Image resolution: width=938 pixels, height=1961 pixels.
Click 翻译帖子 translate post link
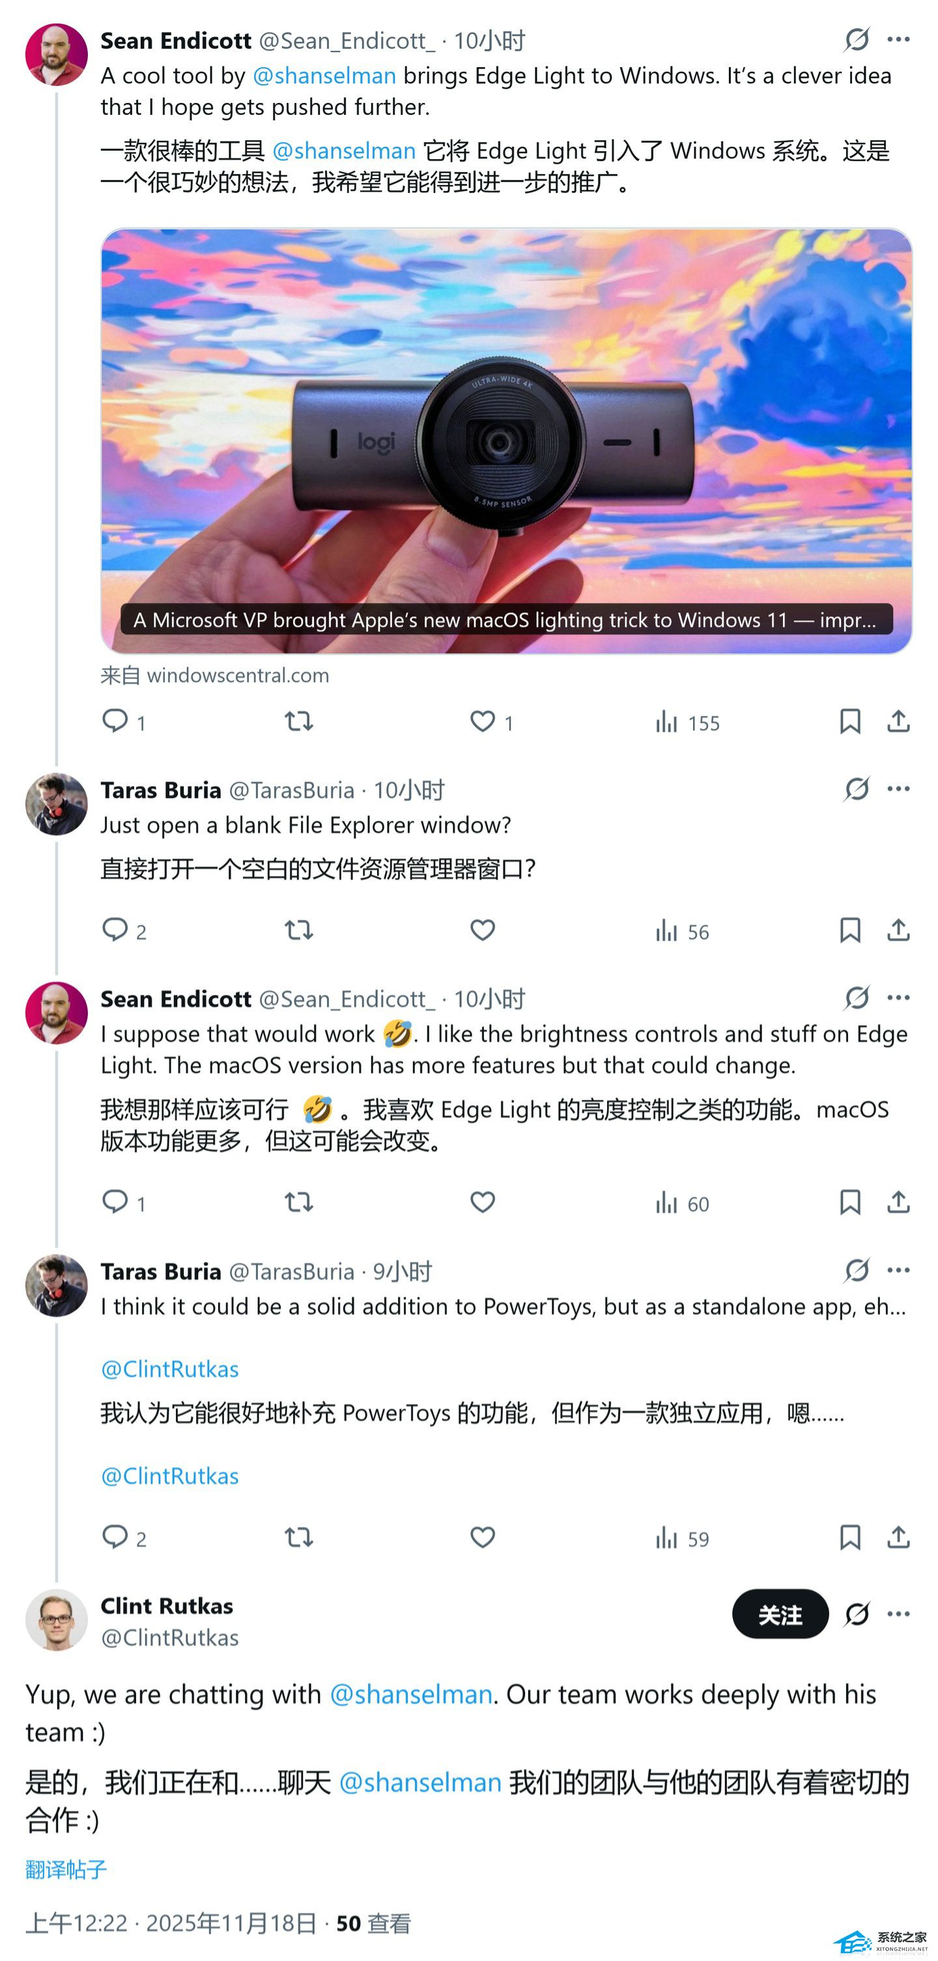pos(66,1870)
